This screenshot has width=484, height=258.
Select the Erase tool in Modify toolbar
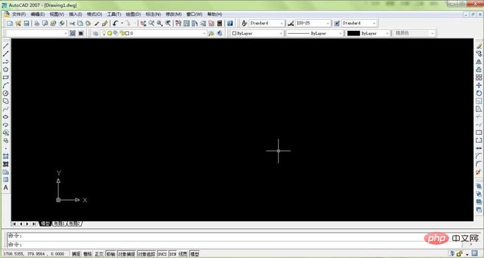click(479, 46)
